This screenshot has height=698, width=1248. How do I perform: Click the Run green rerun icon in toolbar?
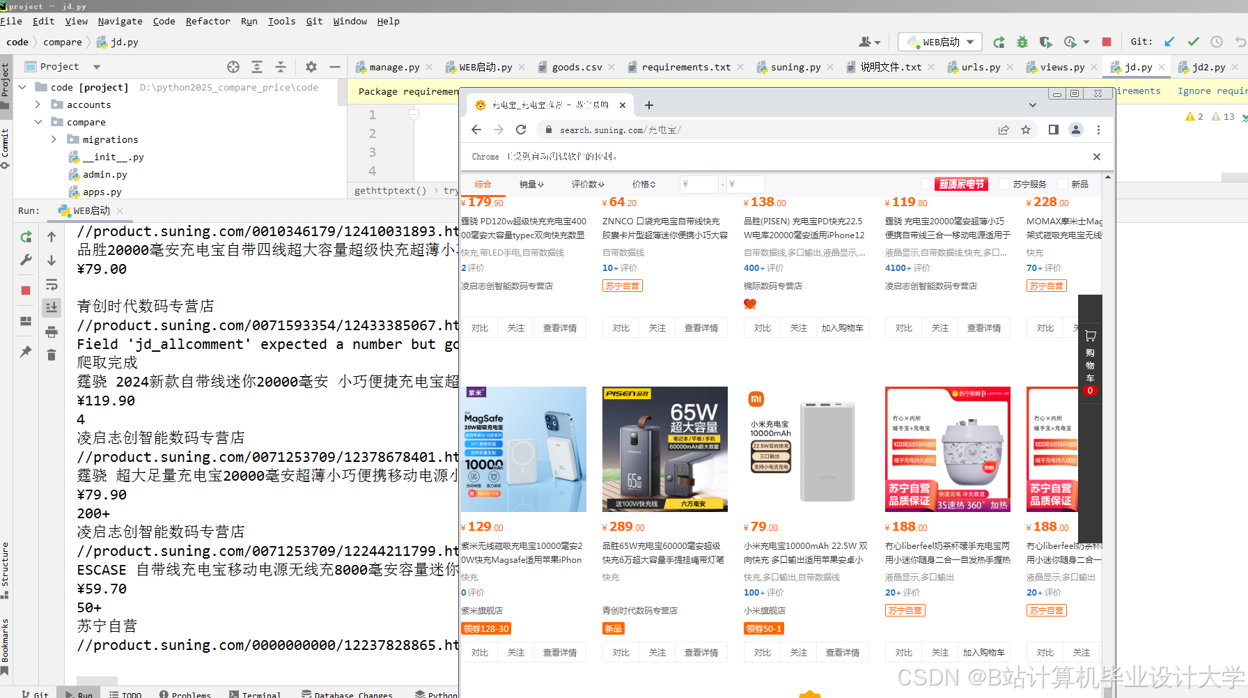pyautogui.click(x=999, y=42)
